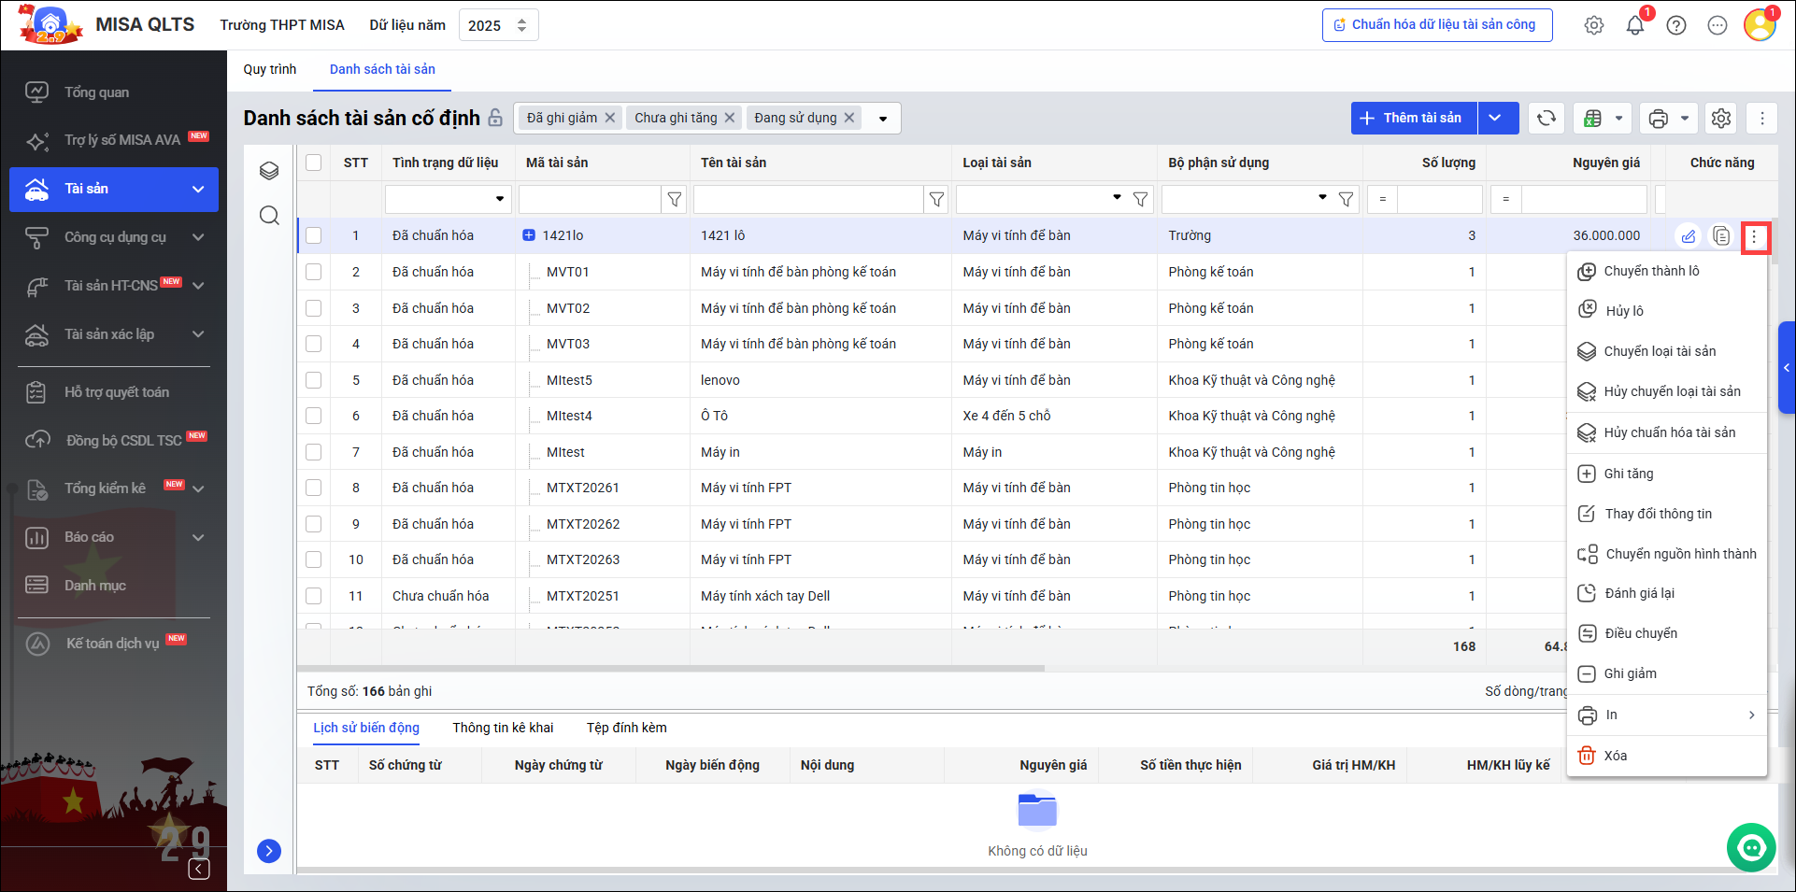The image size is (1796, 892).
Task: Click the search magnifier icon beside table
Action: (x=269, y=216)
